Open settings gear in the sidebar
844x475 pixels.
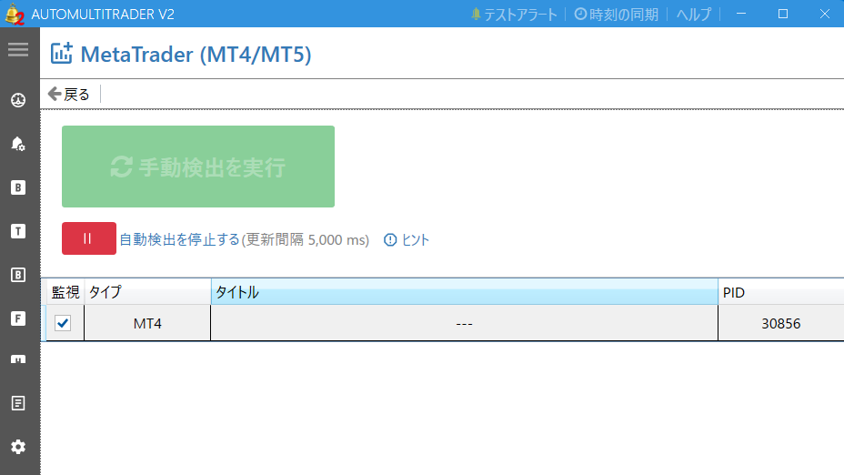click(x=18, y=447)
